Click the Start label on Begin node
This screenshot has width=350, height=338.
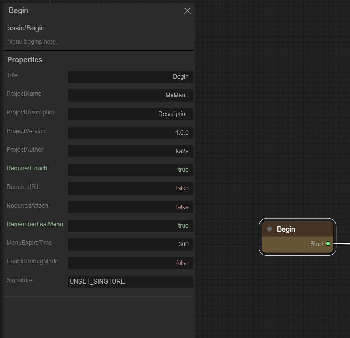(x=316, y=244)
